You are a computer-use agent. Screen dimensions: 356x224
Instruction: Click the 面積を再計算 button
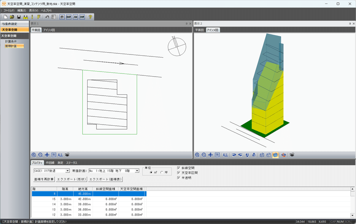[x=44, y=179]
